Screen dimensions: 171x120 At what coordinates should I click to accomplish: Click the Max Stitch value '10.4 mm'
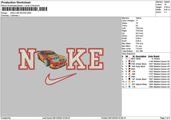(x=139, y=43)
